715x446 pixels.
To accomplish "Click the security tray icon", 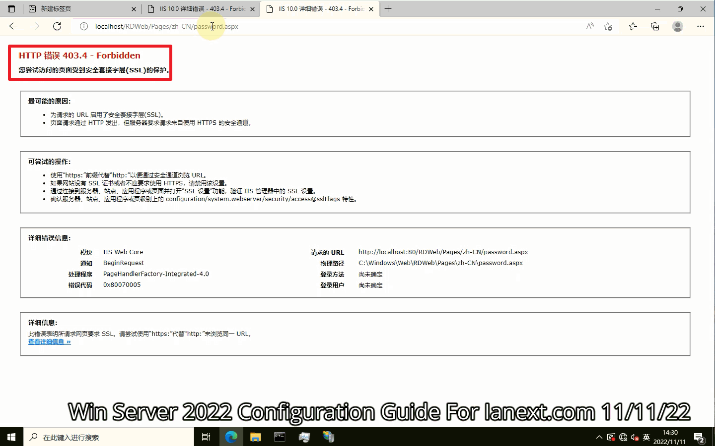I will [611, 437].
